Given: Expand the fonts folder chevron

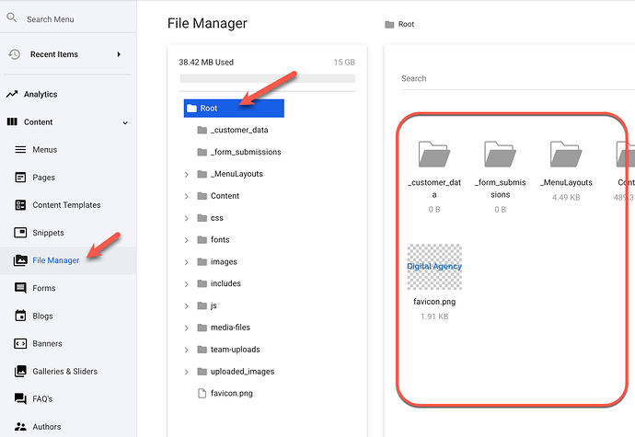Looking at the screenshot, I should click(x=186, y=240).
